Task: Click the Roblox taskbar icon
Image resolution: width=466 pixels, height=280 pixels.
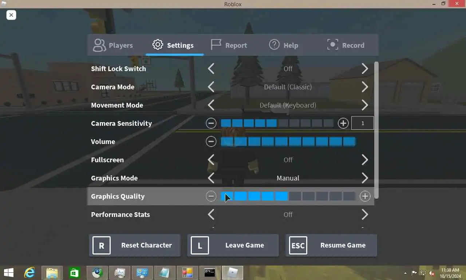Action: [233, 273]
